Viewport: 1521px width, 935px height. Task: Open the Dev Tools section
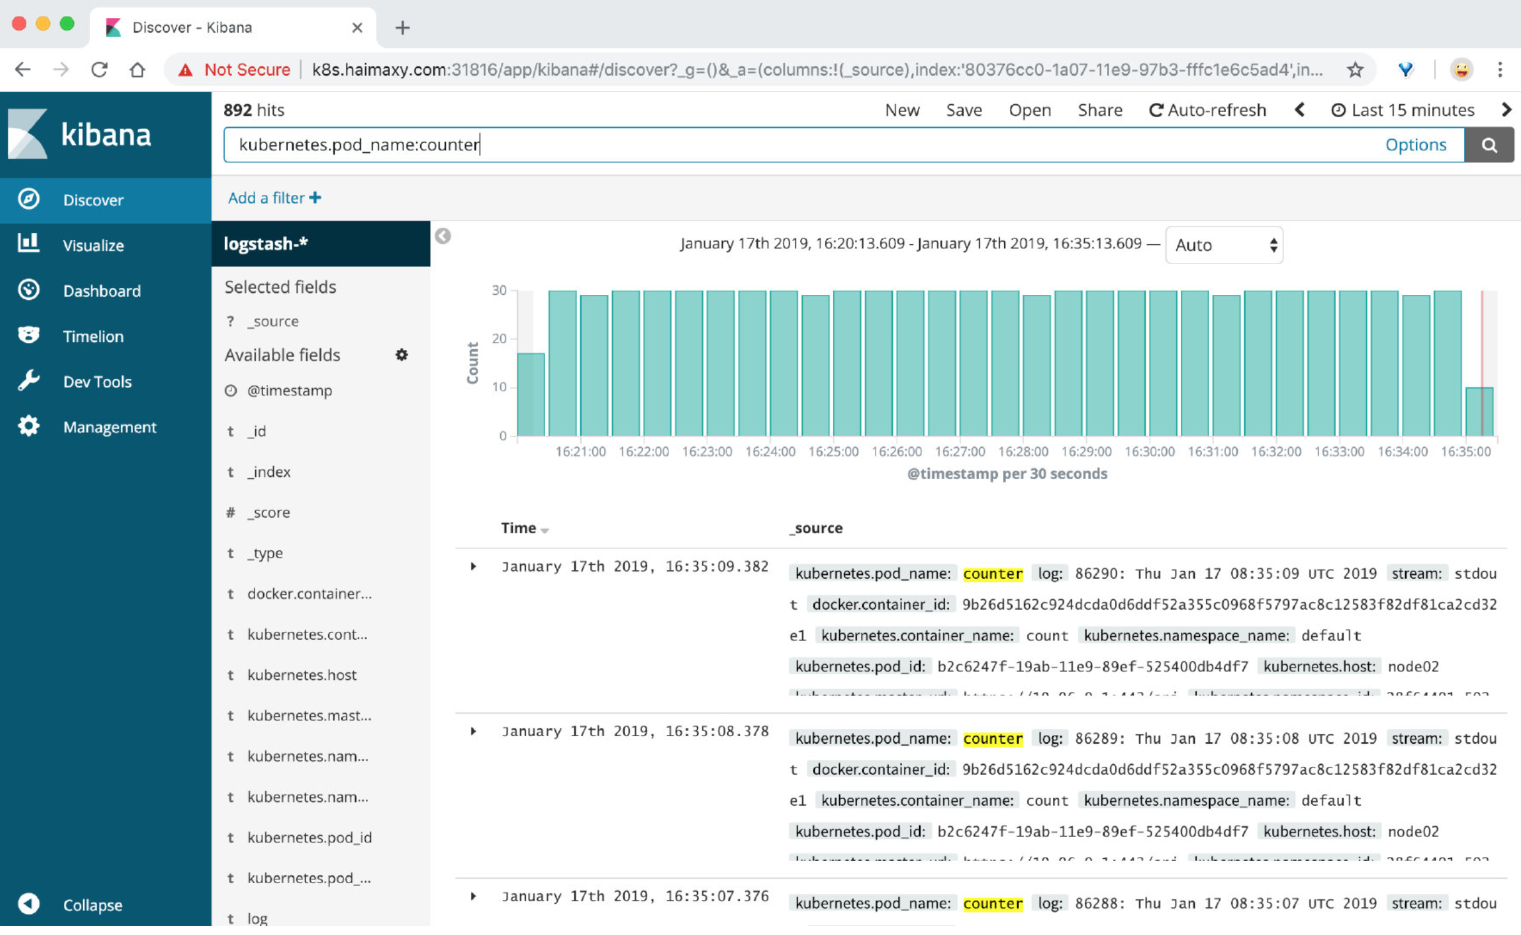click(99, 381)
